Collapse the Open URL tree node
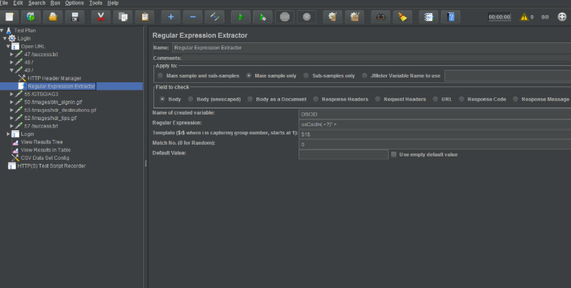The image size is (571, 288). pos(8,46)
